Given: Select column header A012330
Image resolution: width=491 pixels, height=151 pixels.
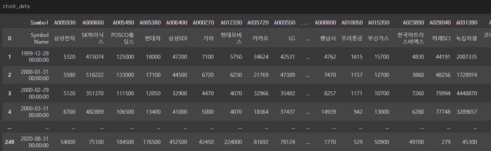Looking at the screenshot, I should (231, 22).
